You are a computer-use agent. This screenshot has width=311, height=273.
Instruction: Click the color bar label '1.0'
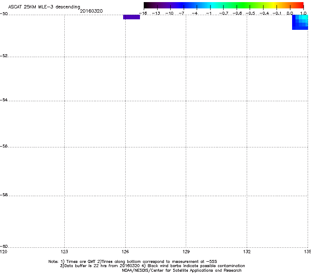pos(303,13)
